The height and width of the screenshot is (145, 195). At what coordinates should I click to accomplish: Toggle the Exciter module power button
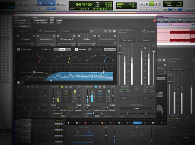tap(79, 36)
